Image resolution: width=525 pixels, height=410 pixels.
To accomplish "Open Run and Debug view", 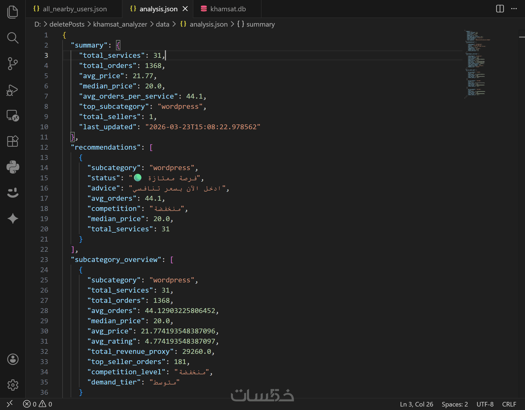I will [x=13, y=90].
